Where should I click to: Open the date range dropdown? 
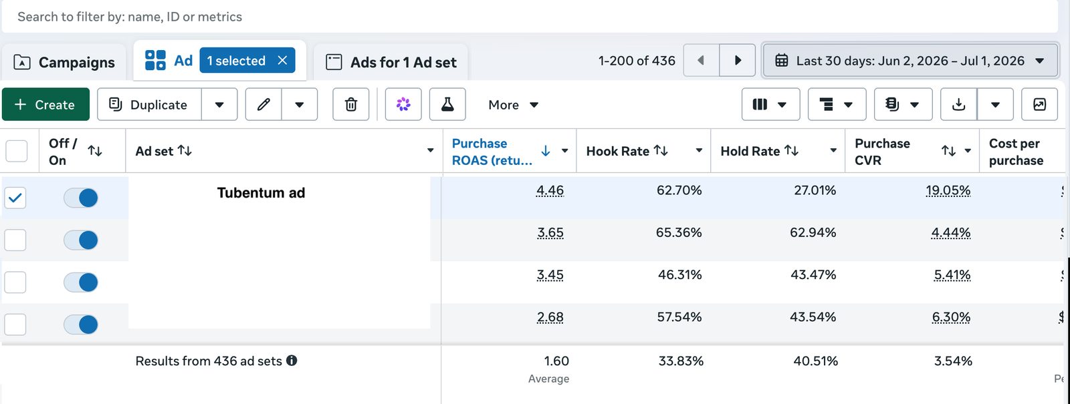910,61
